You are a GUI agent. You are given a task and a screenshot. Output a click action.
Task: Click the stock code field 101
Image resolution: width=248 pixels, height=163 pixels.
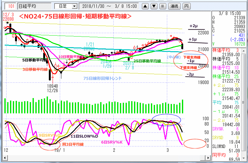pyautogui.click(x=10, y=6)
